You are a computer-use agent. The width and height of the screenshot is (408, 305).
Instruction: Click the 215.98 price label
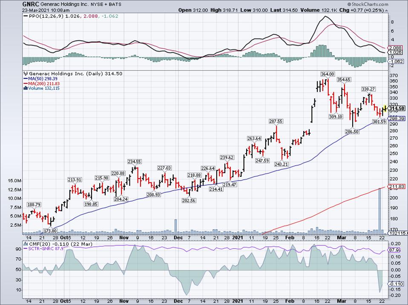[102, 178]
